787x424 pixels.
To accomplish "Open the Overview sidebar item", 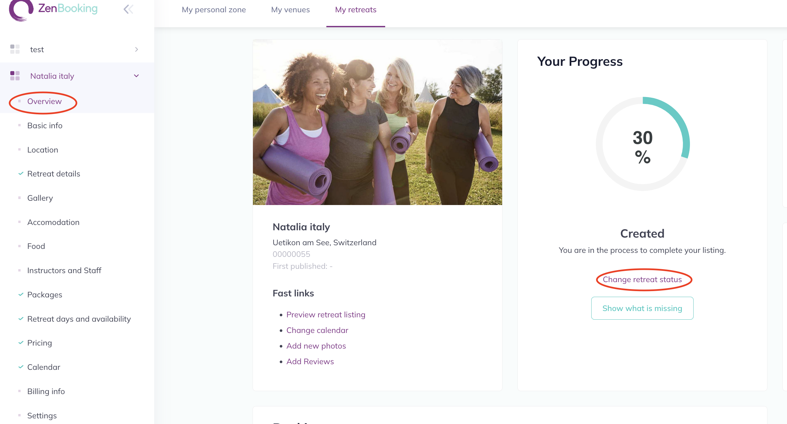I will point(45,101).
